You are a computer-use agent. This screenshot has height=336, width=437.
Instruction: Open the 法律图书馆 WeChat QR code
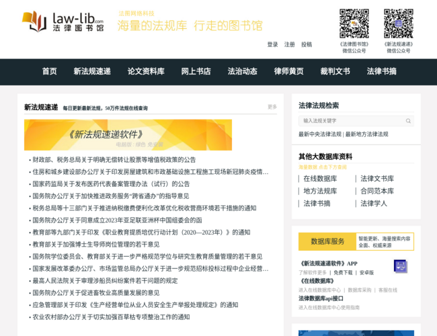[354, 24]
